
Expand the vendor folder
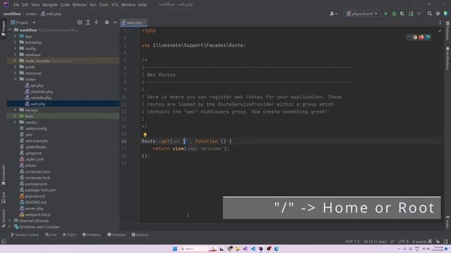click(x=15, y=122)
